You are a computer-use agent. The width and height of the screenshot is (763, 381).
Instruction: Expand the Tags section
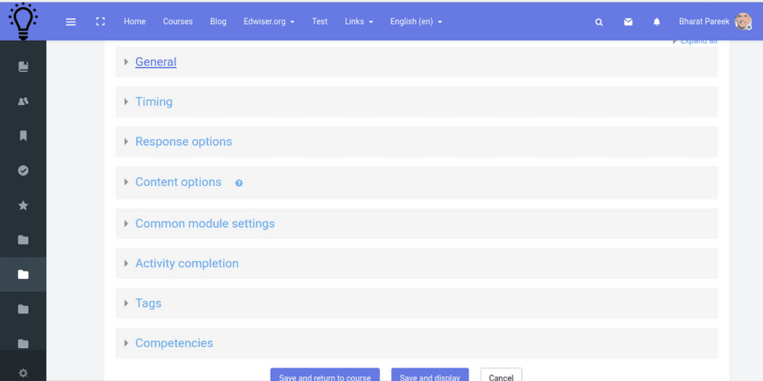(148, 304)
